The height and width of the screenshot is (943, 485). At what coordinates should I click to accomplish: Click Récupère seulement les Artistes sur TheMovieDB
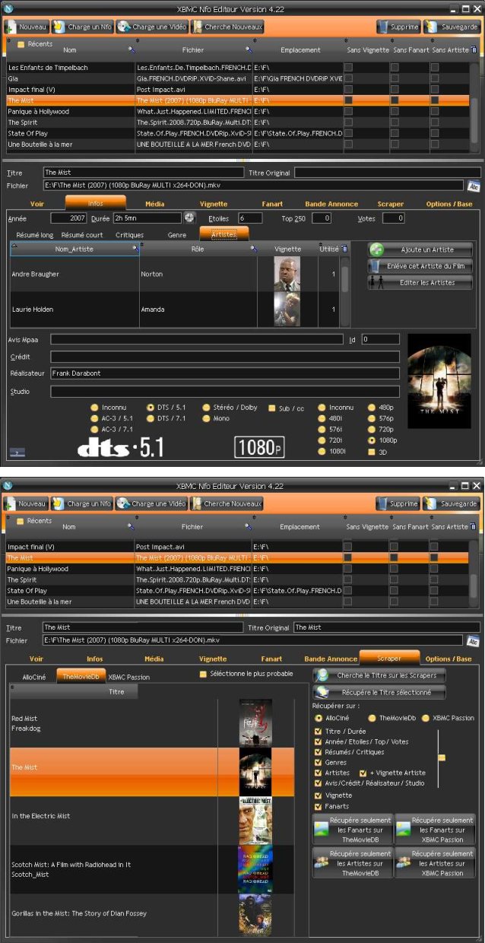353,863
